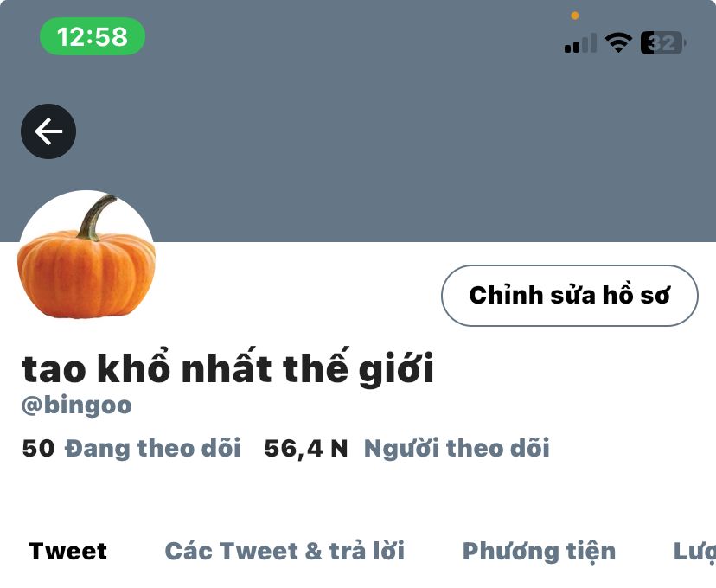Tap the cellular signal bars icon

(x=580, y=43)
